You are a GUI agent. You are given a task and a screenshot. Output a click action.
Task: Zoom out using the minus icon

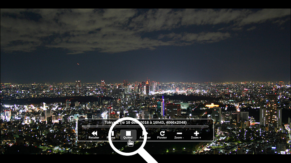point(179,133)
